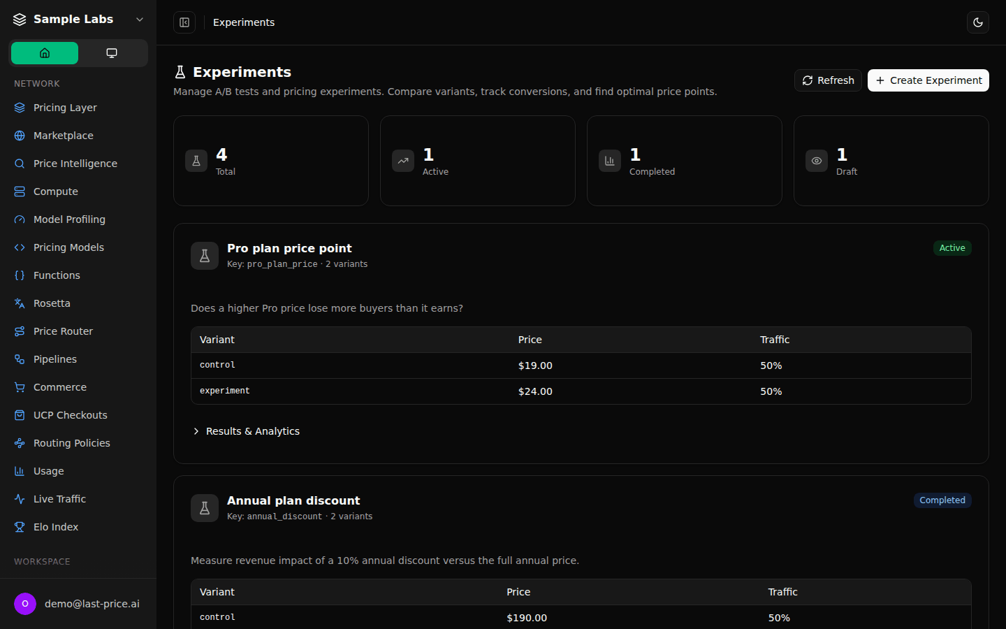Click the Experiments breadcrumb in header
Viewport: 1006px width, 629px height.
[x=244, y=22]
